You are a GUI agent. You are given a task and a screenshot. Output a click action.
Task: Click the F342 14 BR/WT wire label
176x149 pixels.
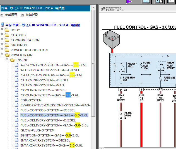[x=121, y=98]
